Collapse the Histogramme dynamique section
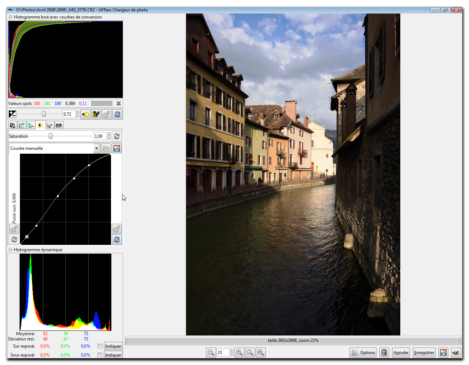 click(11, 250)
